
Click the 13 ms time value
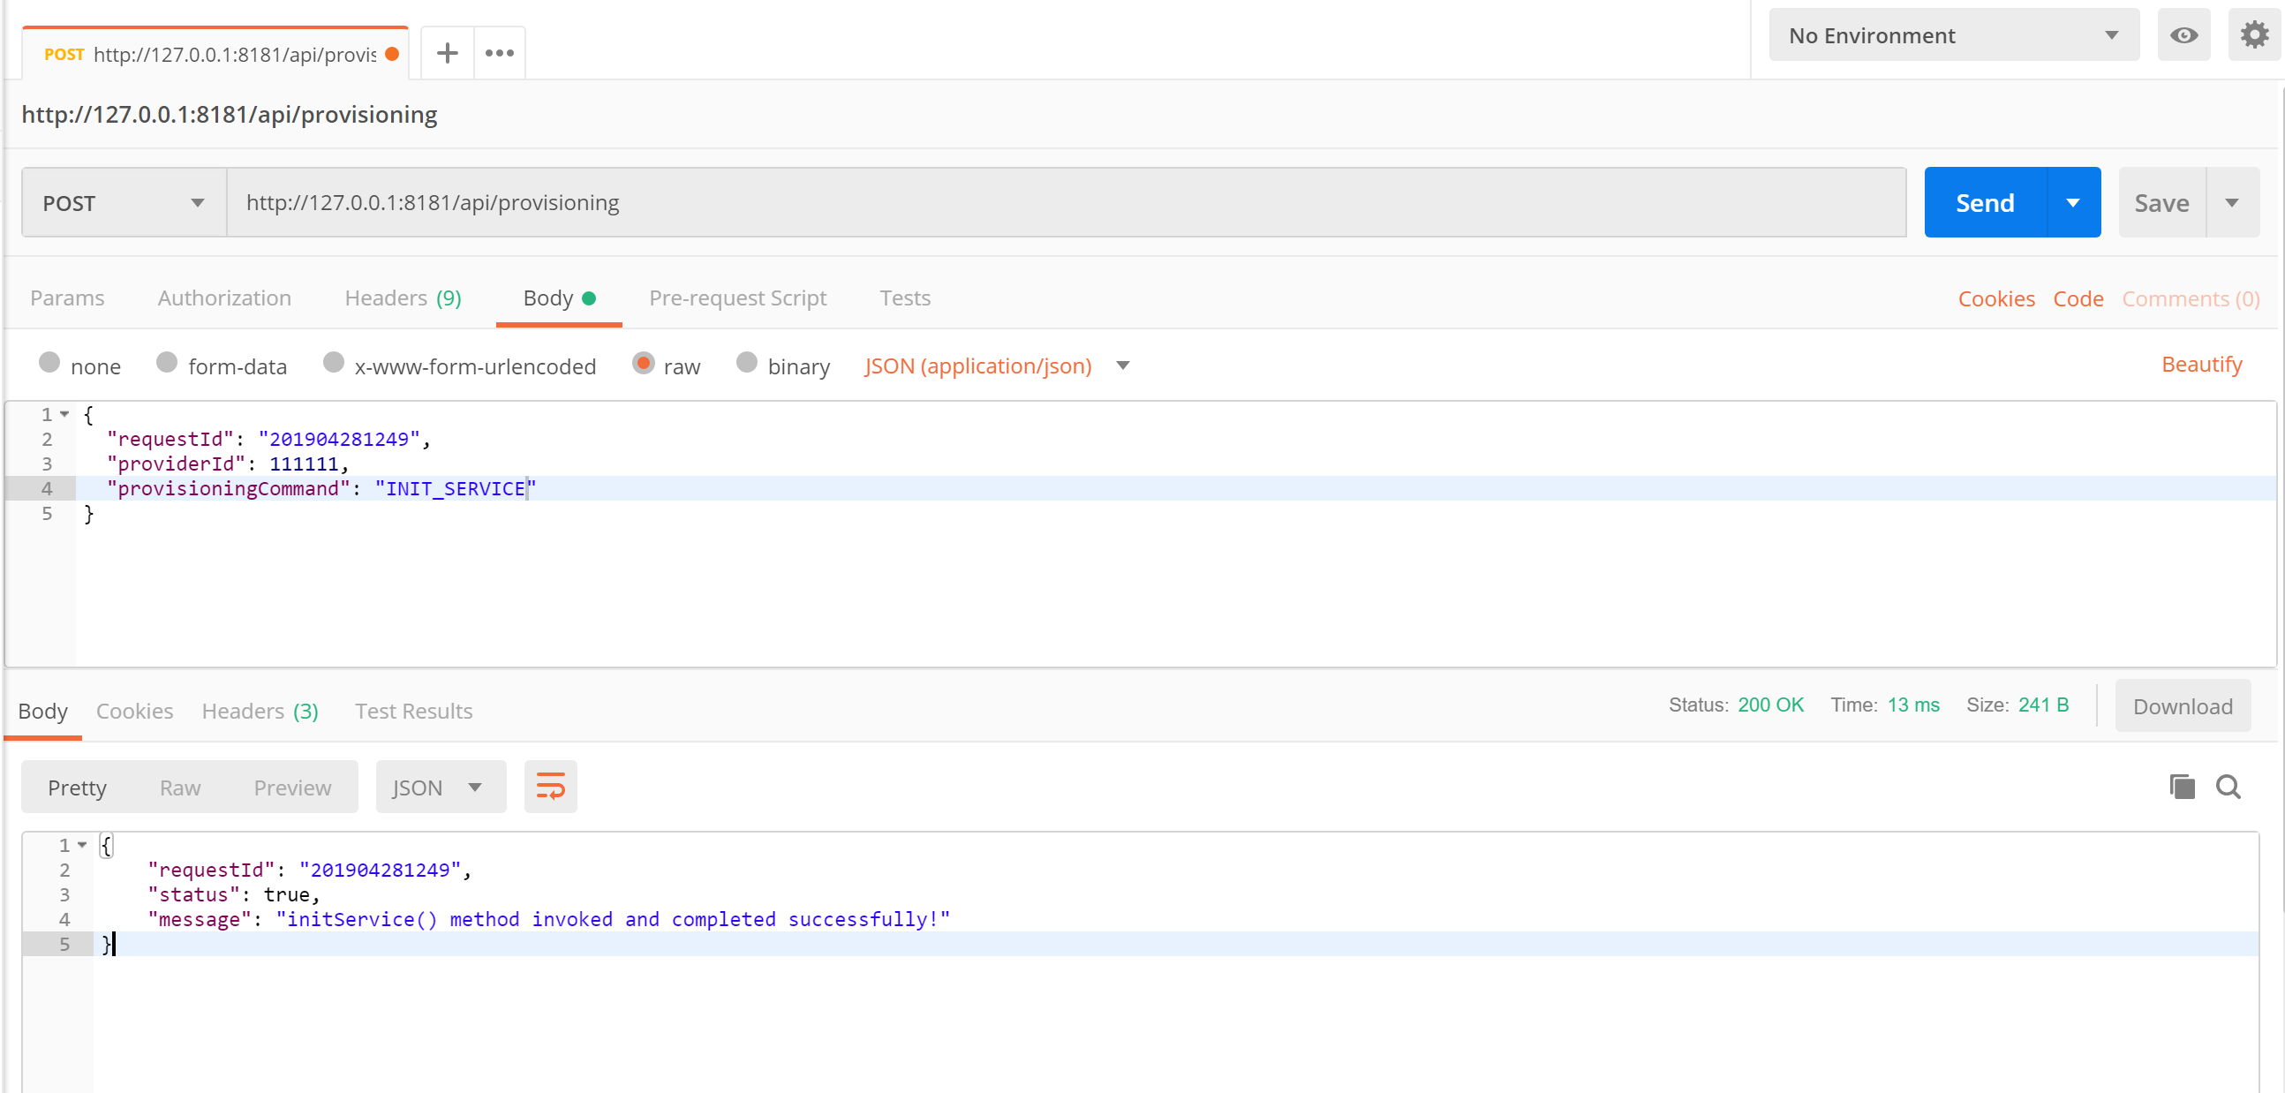[1913, 705]
